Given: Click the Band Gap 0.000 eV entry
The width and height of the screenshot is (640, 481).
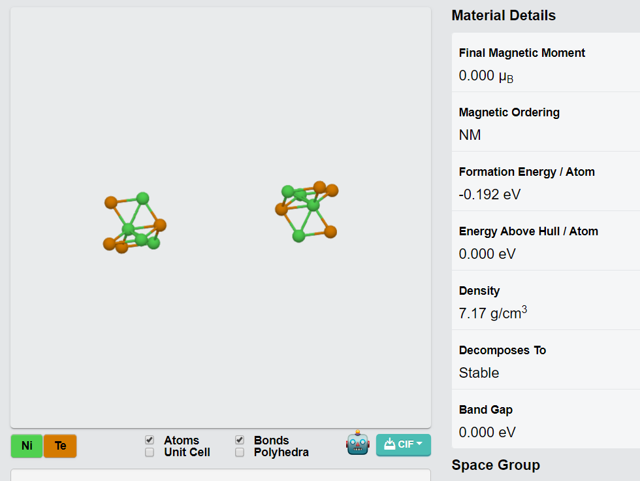Looking at the screenshot, I should [x=546, y=419].
